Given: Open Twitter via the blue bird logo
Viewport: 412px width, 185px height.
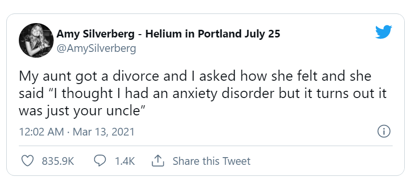Looking at the screenshot, I should [x=384, y=32].
